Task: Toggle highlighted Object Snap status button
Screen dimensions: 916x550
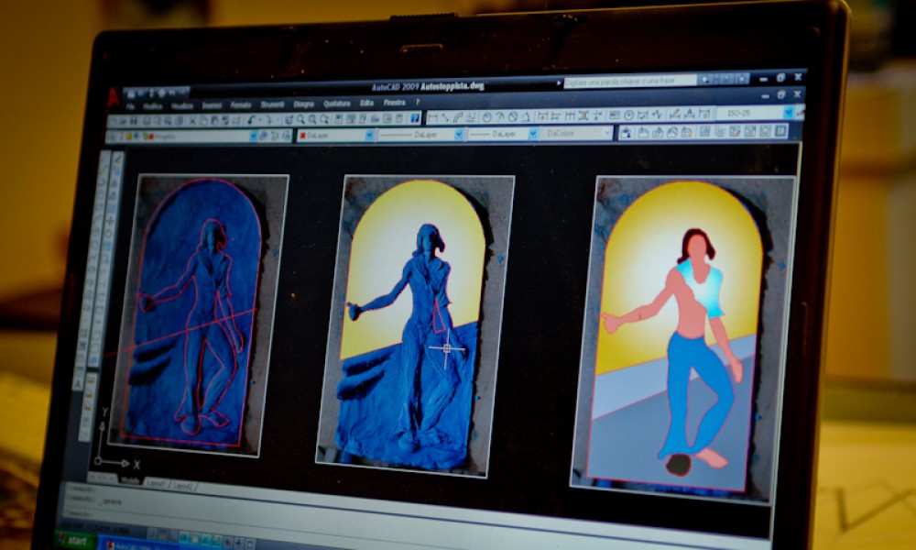Action: click(x=195, y=540)
